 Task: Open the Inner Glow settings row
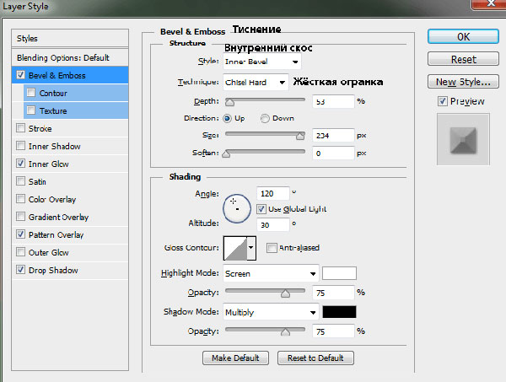tap(70, 164)
